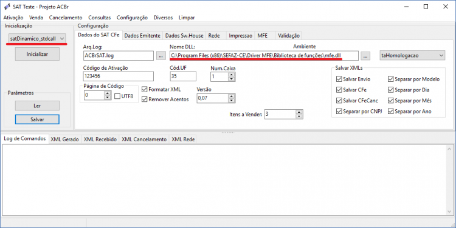Image resolution: width=456 pixels, height=228 pixels.
Task: Click the SAT Teste application icon in title bar
Action: [7, 7]
